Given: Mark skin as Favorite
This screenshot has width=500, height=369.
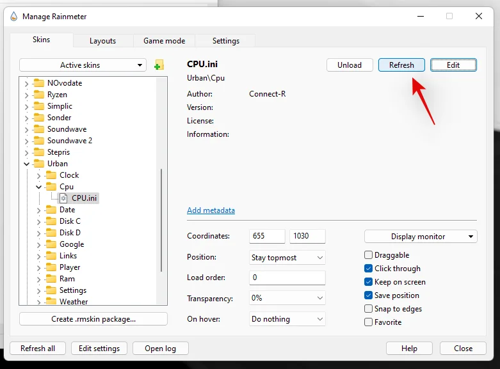Looking at the screenshot, I should pos(368,322).
